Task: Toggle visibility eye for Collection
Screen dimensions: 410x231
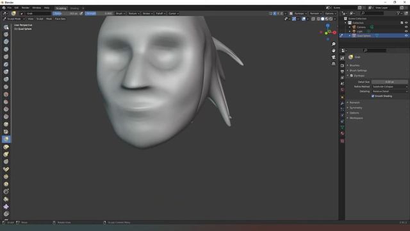Action: (x=406, y=23)
